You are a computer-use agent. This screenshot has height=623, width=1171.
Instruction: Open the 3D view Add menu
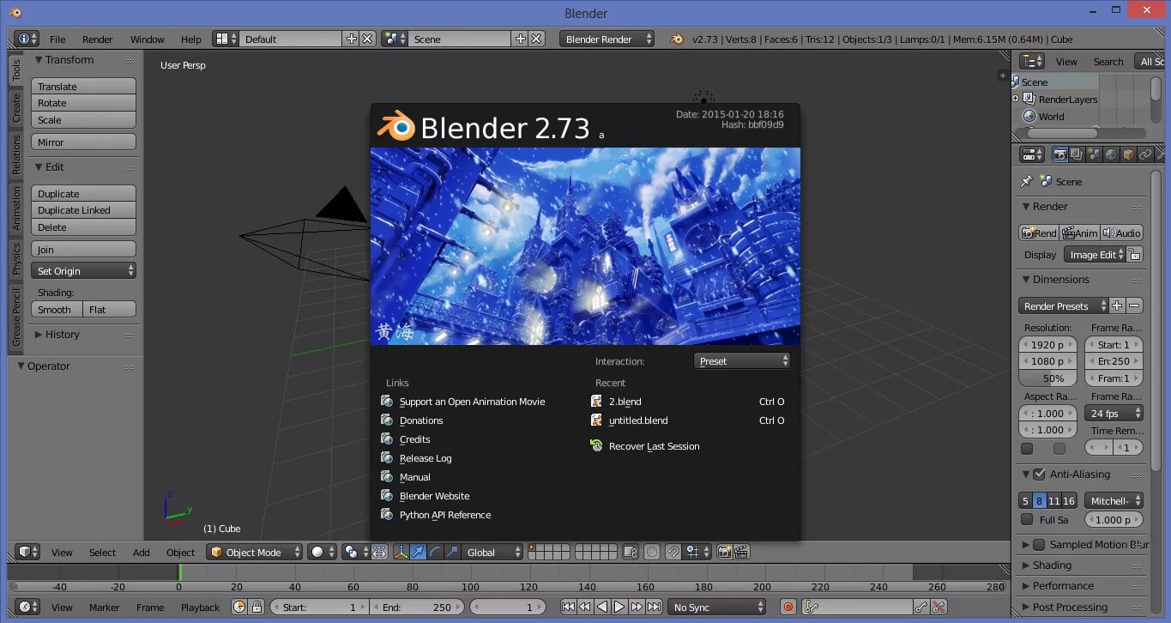point(142,552)
